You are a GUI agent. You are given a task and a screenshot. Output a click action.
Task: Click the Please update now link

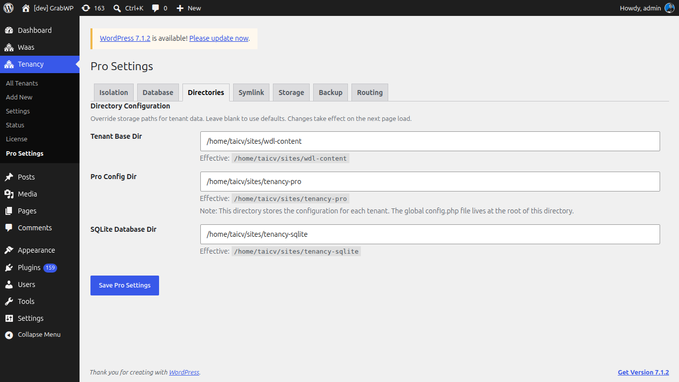pos(219,38)
